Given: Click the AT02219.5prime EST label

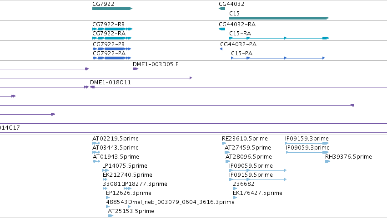Looking at the screenshot, I should (116, 139).
